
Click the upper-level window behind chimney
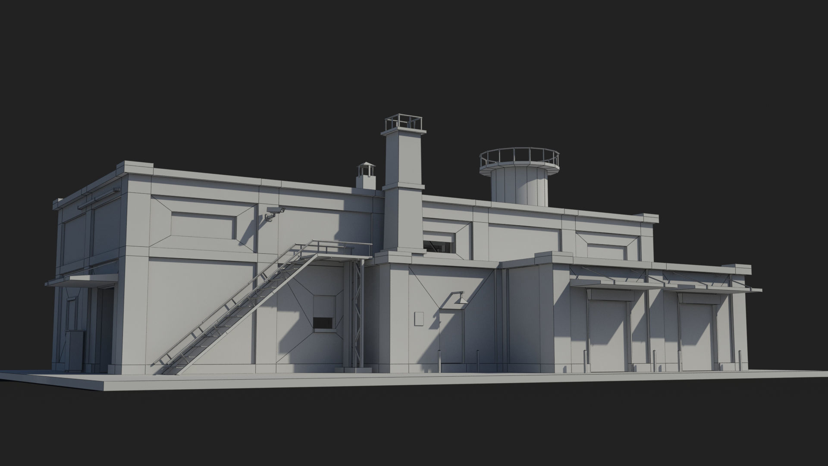438,245
